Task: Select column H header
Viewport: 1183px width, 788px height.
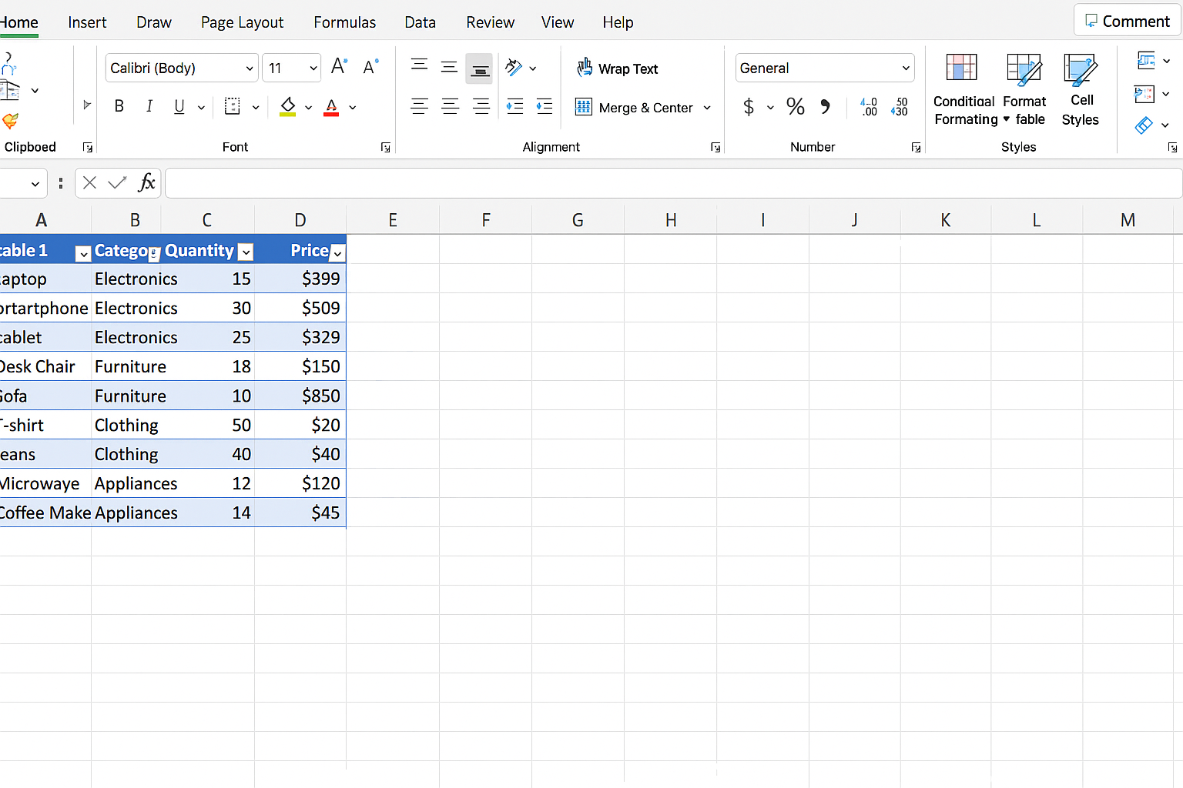Action: coord(671,220)
